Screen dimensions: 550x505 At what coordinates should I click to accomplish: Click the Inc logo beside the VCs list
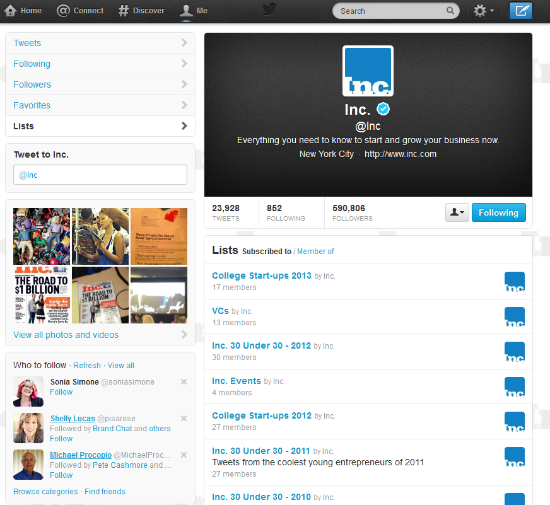pos(515,317)
